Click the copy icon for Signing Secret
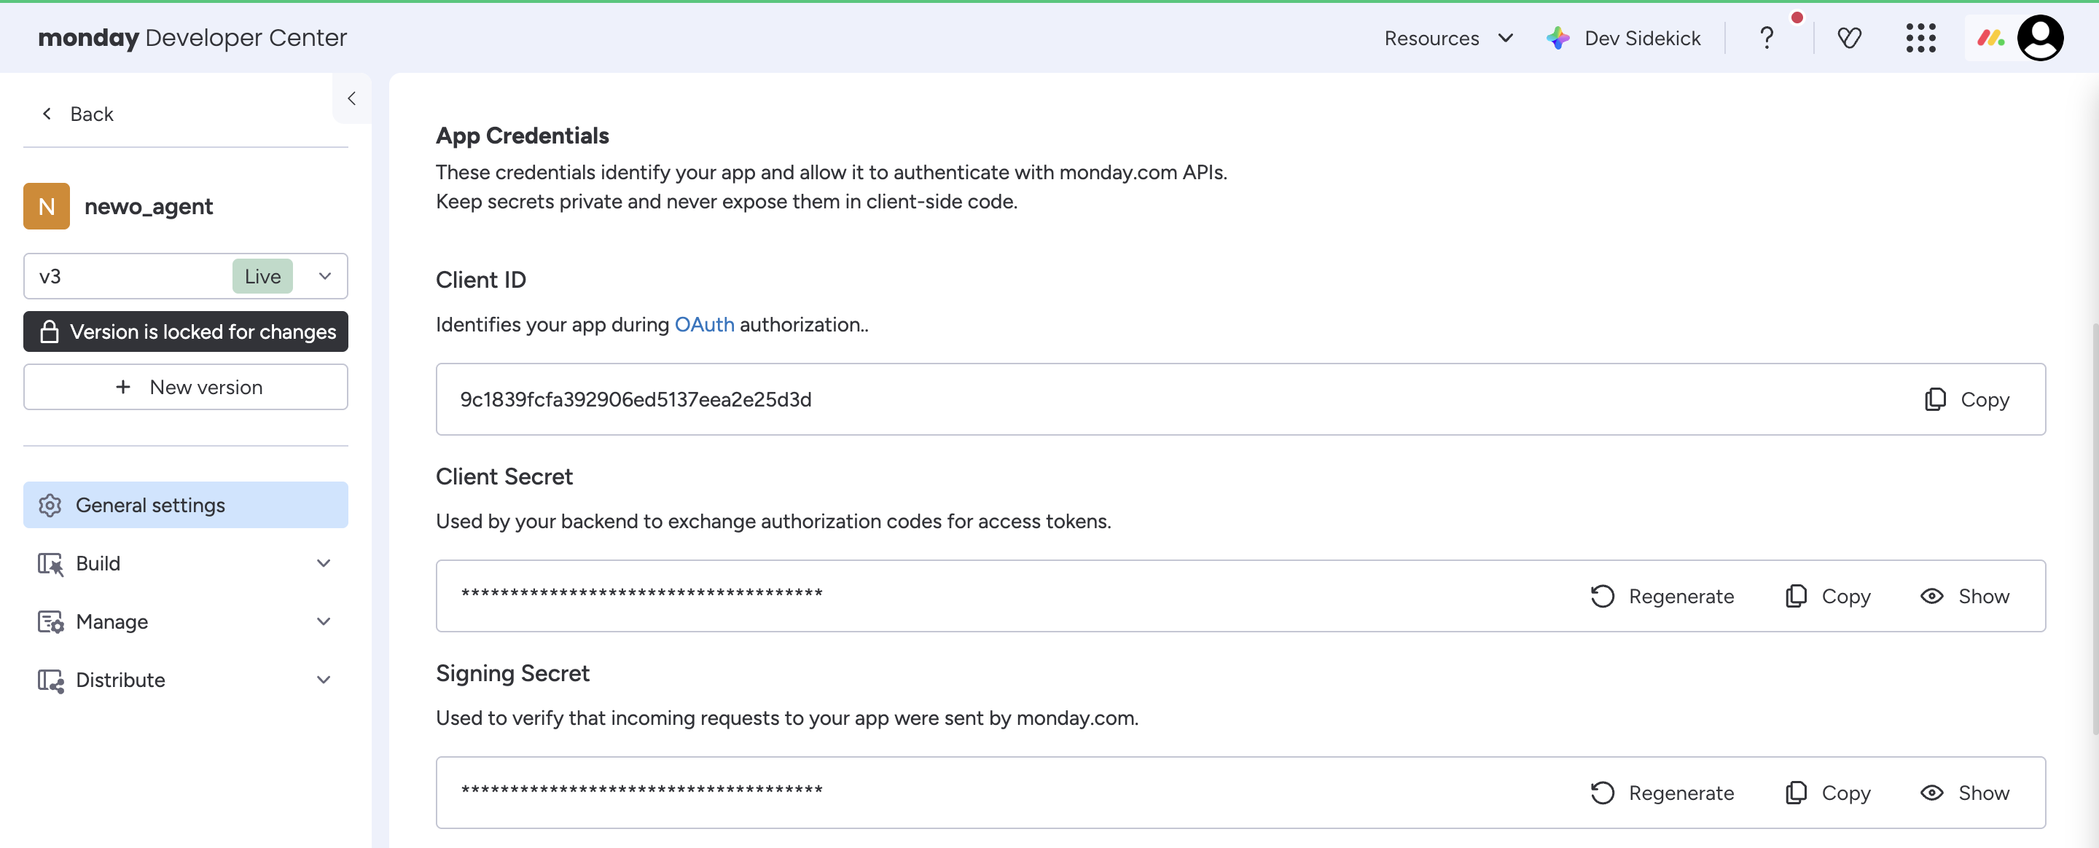2099x848 pixels. [1796, 793]
